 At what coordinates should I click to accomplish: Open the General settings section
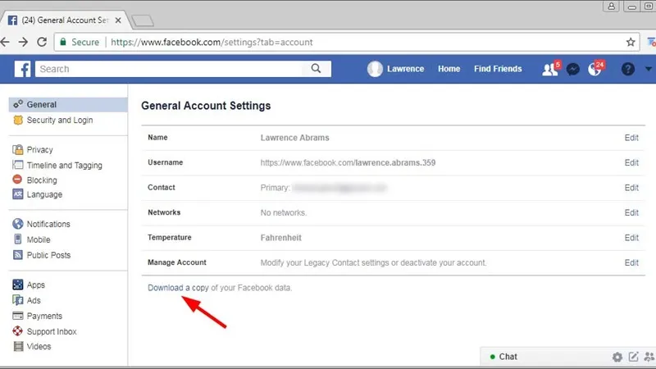[x=68, y=105]
